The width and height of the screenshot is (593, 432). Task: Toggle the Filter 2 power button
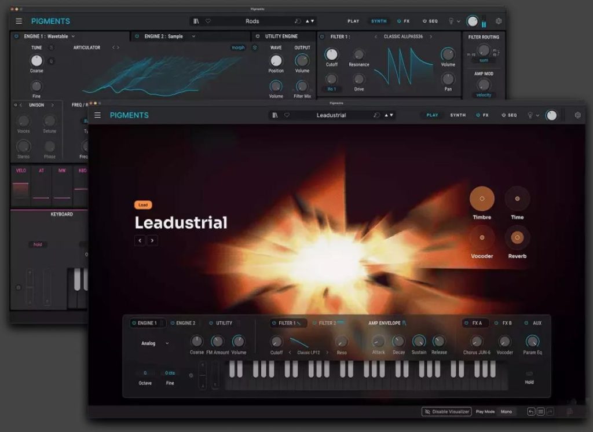pyautogui.click(x=314, y=323)
